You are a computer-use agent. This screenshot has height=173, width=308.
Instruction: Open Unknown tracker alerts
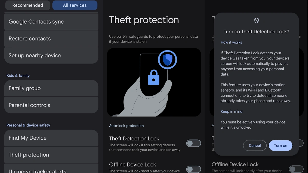pyautogui.click(x=51, y=170)
